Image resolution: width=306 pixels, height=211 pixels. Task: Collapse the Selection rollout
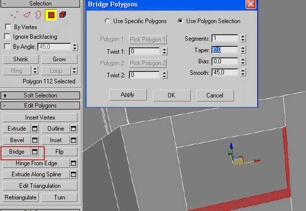pyautogui.click(x=40, y=4)
